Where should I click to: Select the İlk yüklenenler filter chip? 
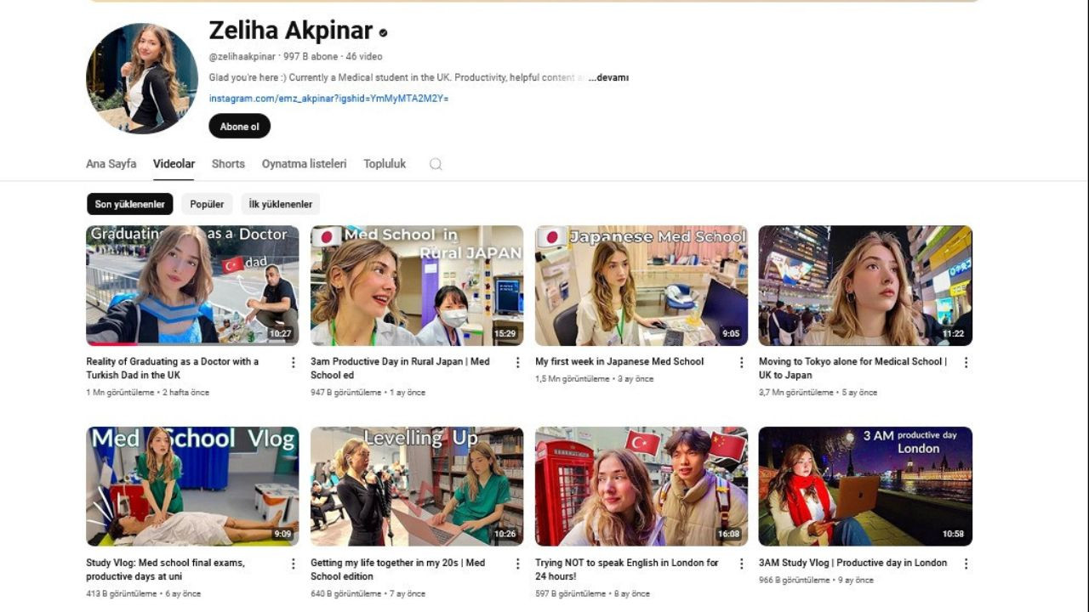click(x=280, y=204)
